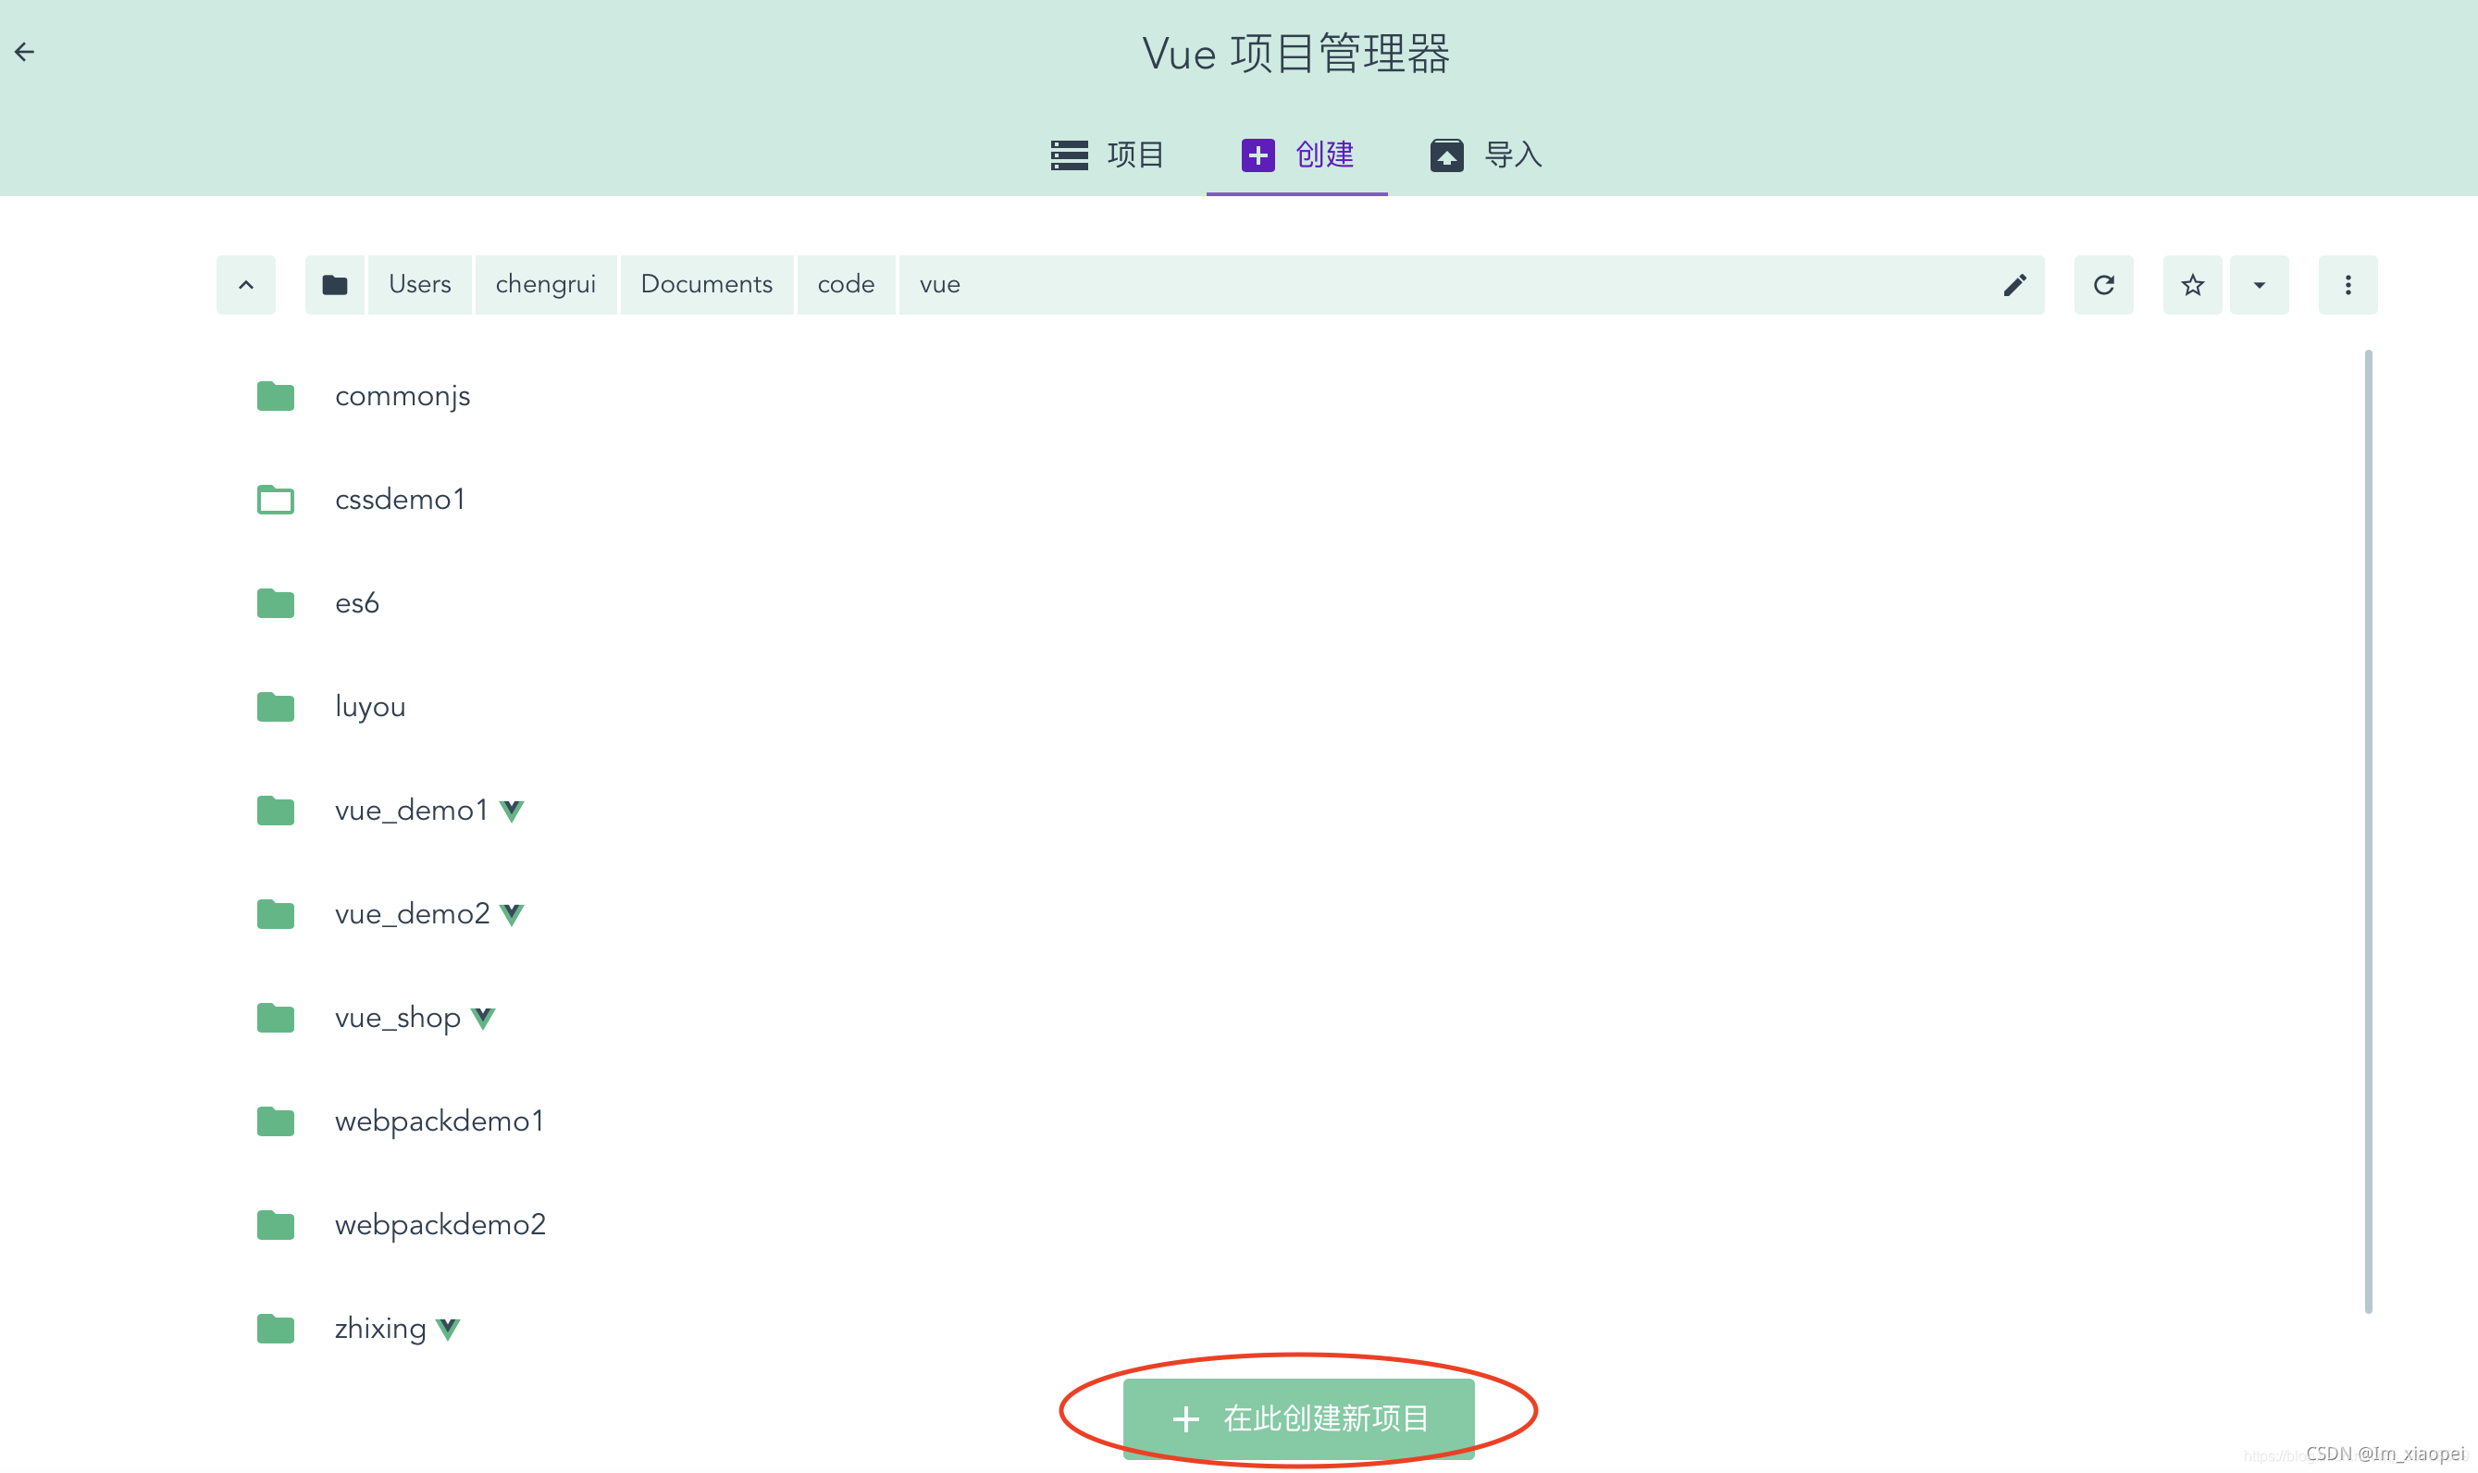The image size is (2478, 1473).
Task: Click 在此创建新项目 to create project here
Action: 1298,1418
